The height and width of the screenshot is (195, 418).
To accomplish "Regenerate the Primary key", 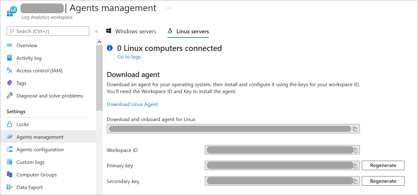I will 383,165.
